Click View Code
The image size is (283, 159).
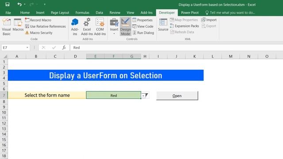(x=143, y=26)
